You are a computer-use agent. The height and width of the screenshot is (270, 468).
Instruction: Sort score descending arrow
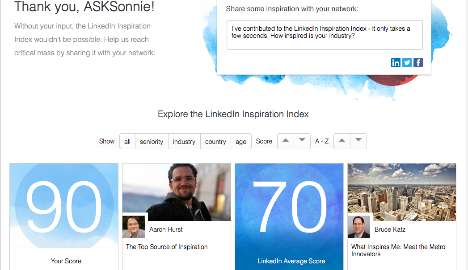coord(302,141)
